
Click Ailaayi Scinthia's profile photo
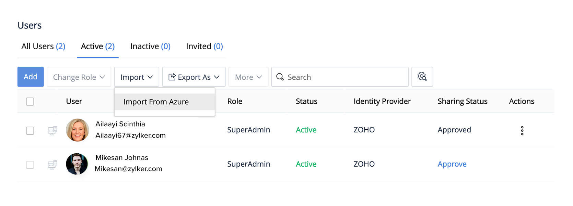pos(77,130)
